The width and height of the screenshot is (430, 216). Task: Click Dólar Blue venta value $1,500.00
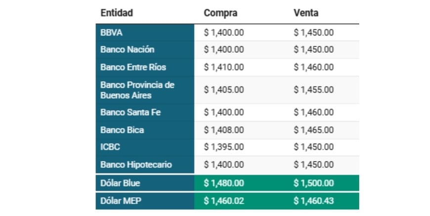pyautogui.click(x=313, y=183)
